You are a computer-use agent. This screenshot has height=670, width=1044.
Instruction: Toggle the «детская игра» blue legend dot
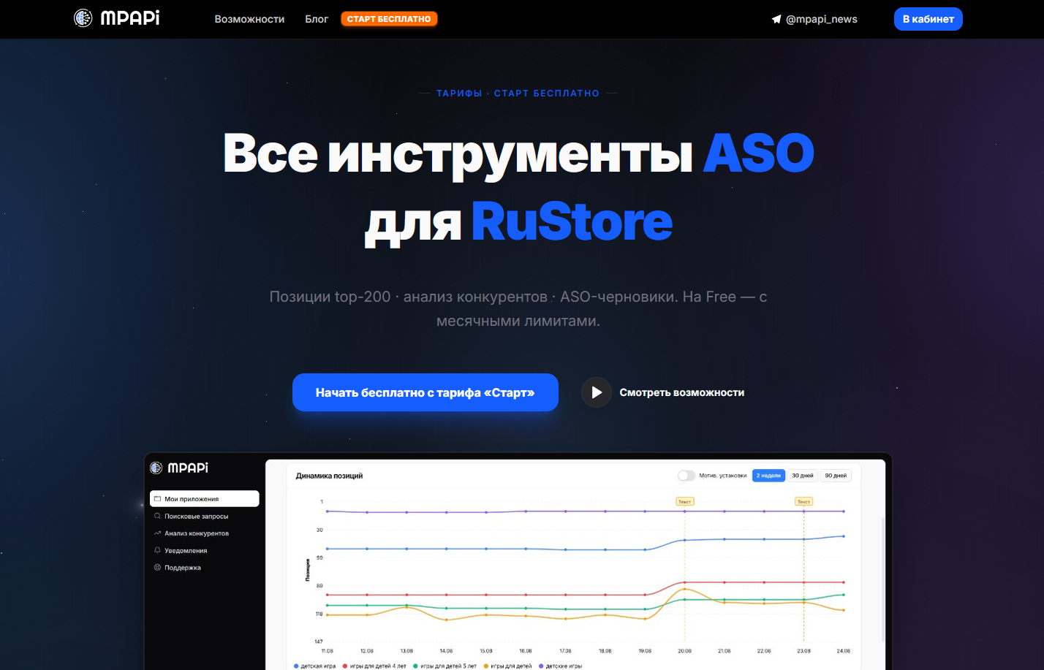click(296, 666)
